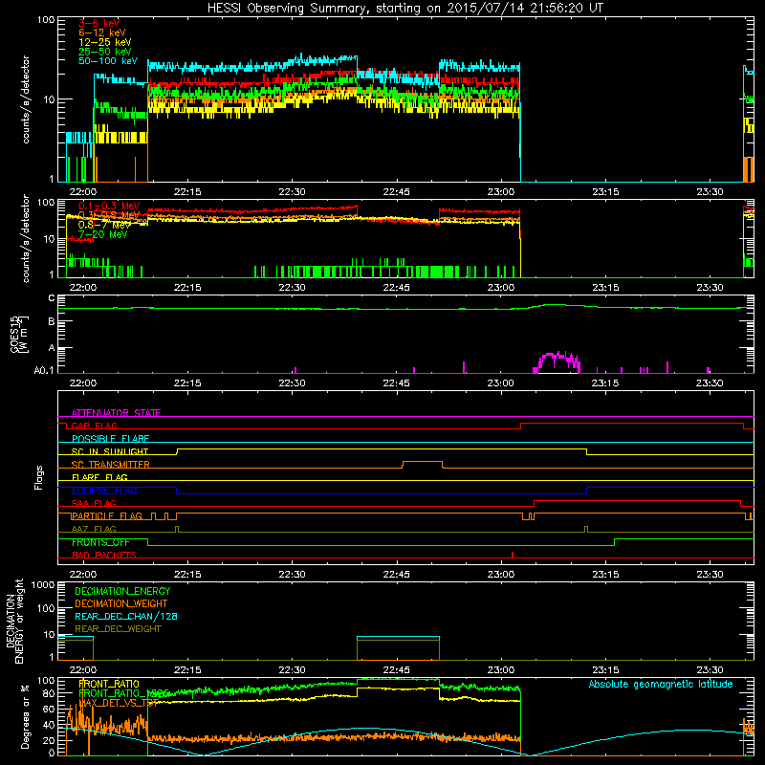Click the POSSIBLE_FLARE flag label
Image resolution: width=765 pixels, height=765 pixels.
click(x=110, y=439)
